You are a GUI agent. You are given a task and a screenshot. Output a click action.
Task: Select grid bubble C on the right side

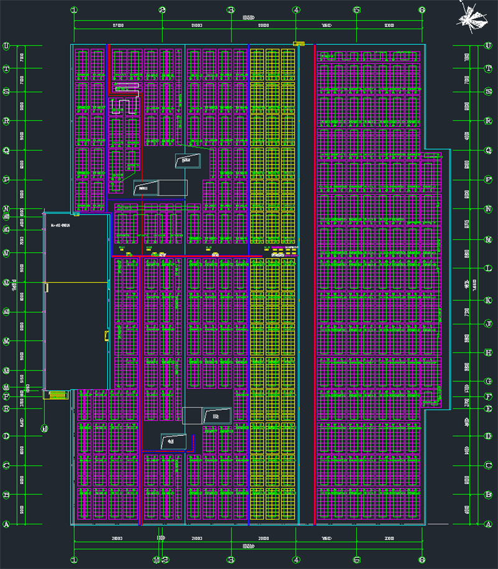tap(488, 465)
